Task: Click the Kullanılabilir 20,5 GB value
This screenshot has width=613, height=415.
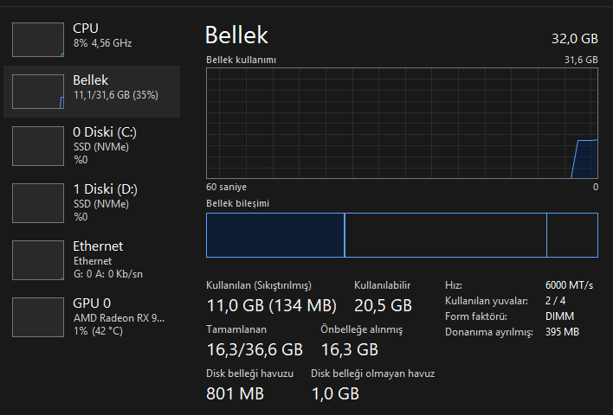Action: (x=383, y=305)
